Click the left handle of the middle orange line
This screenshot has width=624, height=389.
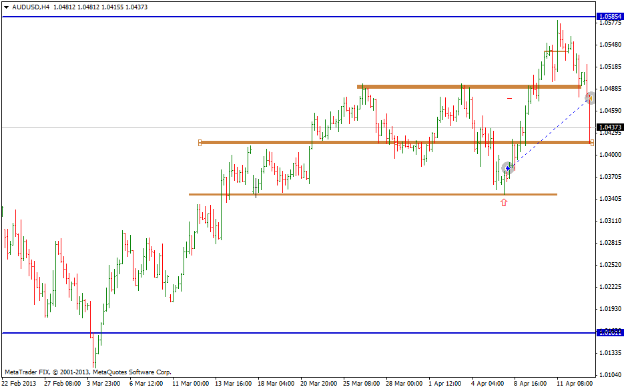(x=200, y=142)
